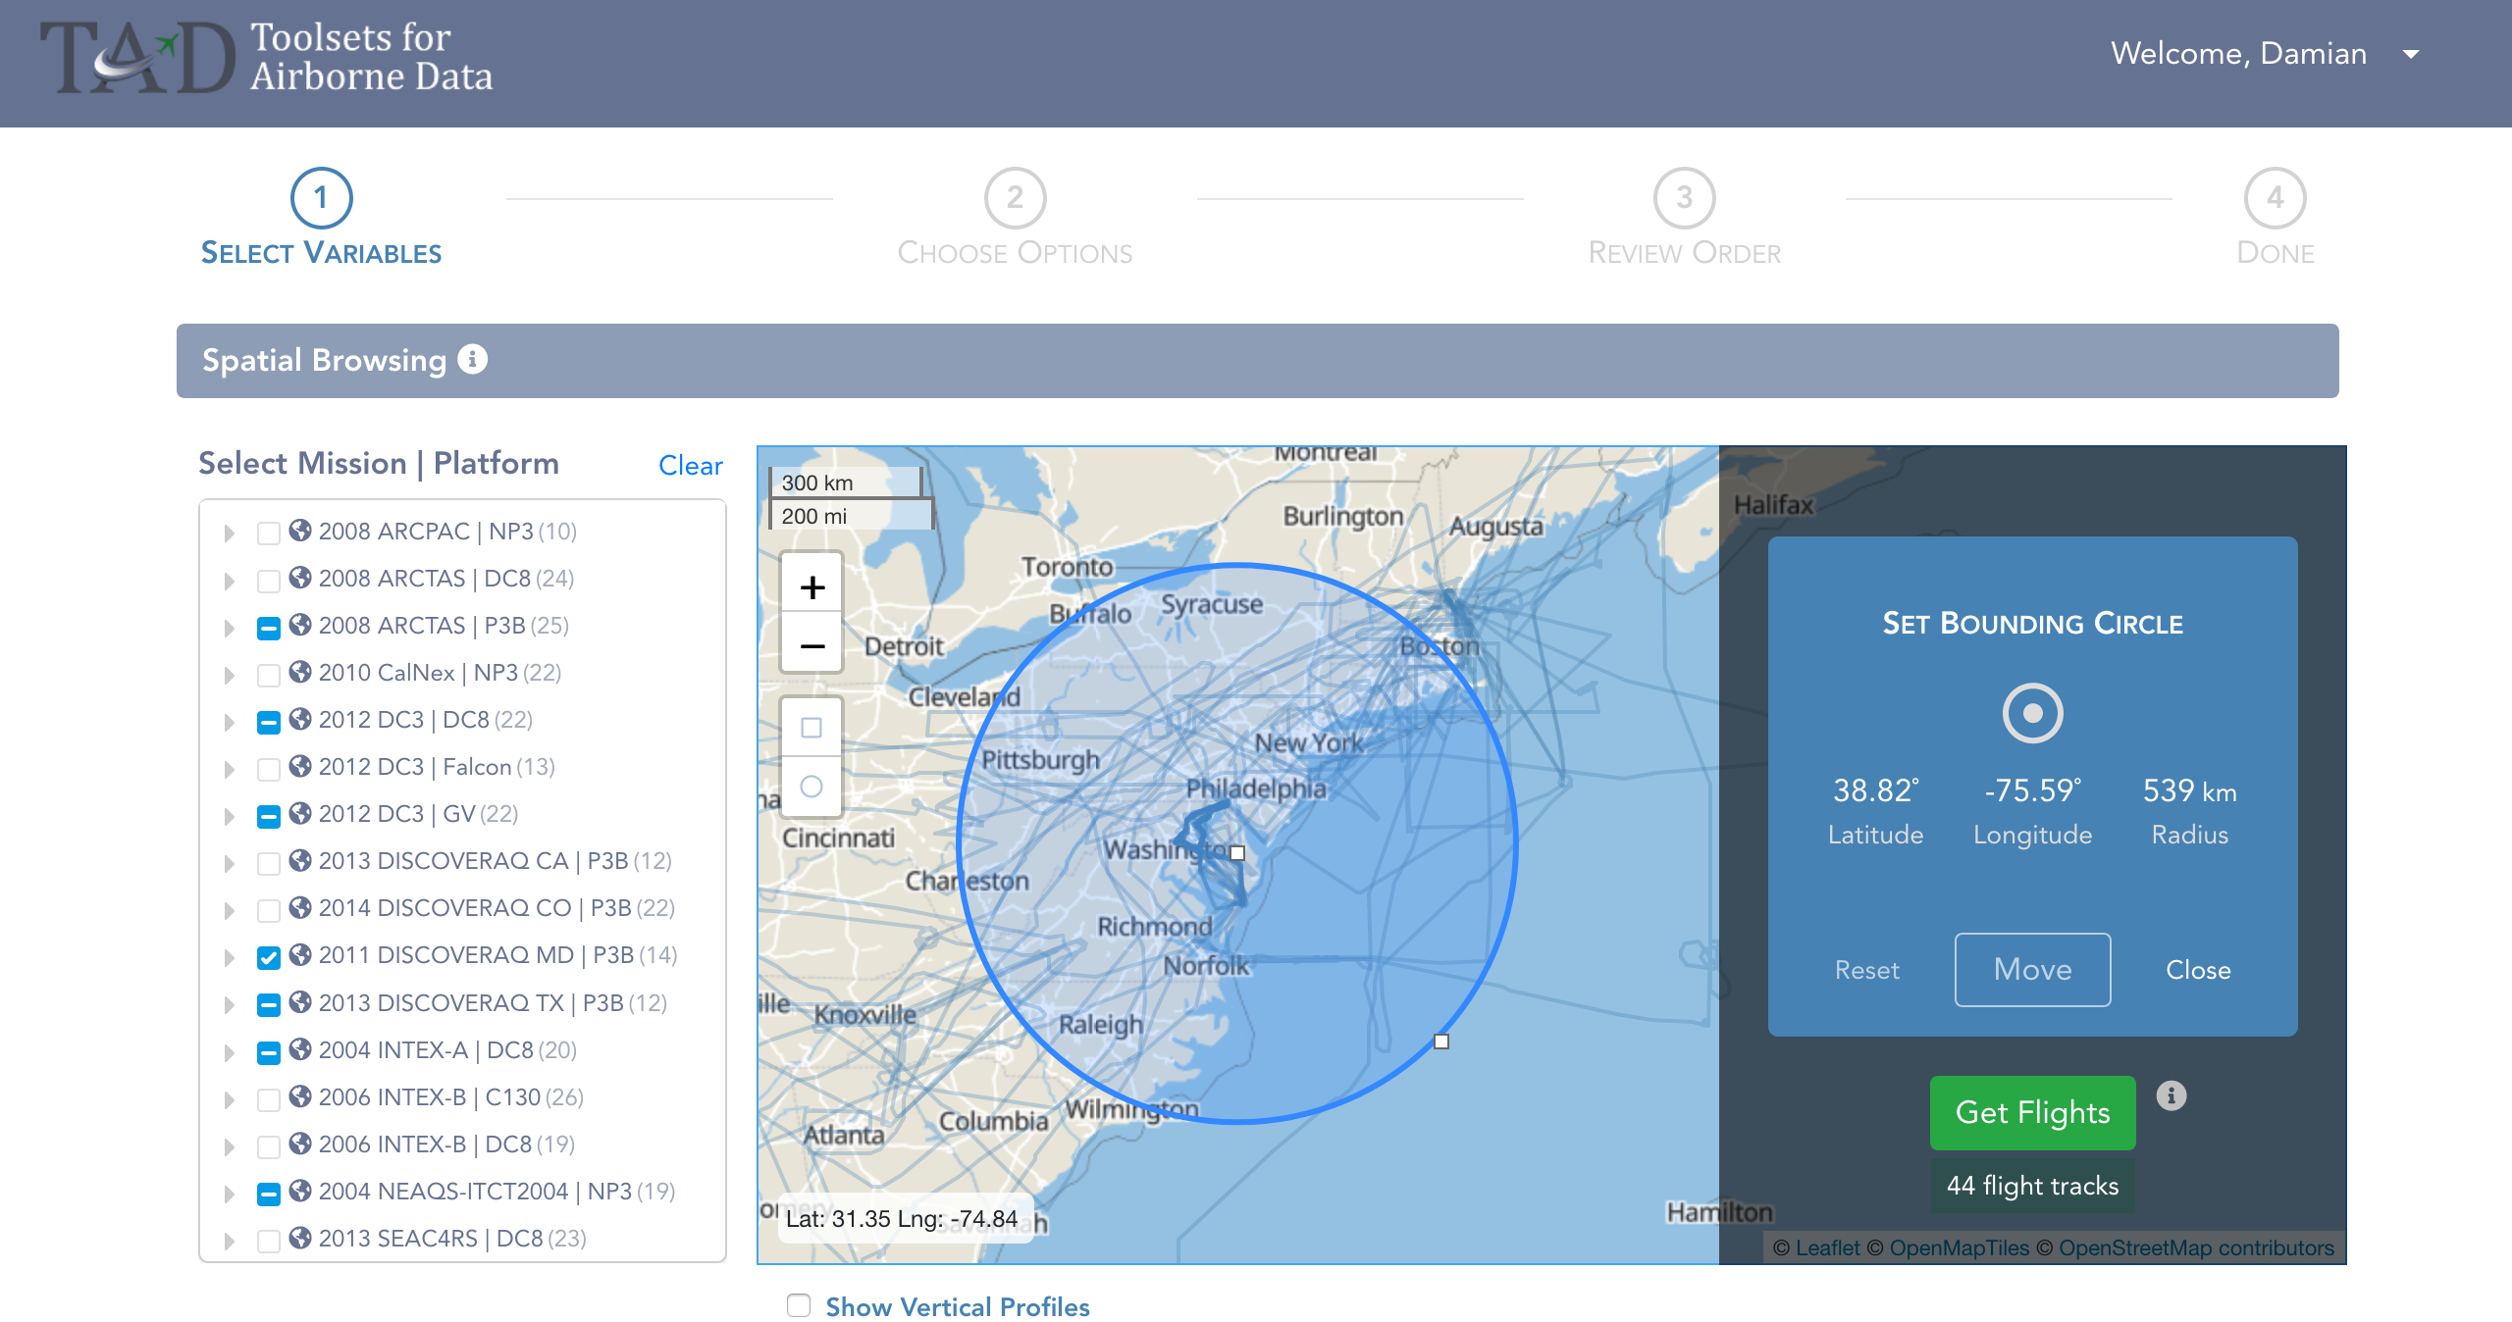Open the Leaflet attribution link
This screenshot has width=2512, height=1322.
pos(1827,1247)
